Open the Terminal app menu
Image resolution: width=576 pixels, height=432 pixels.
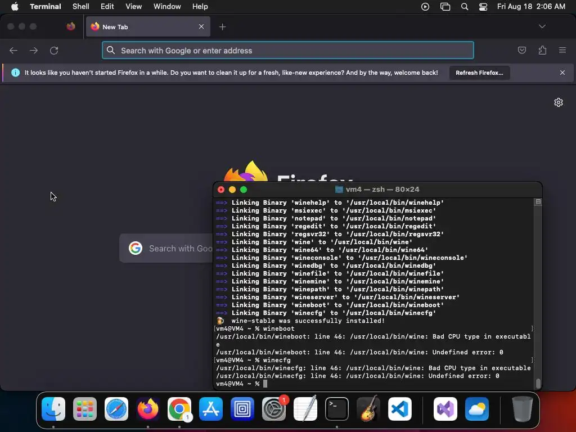pyautogui.click(x=46, y=7)
